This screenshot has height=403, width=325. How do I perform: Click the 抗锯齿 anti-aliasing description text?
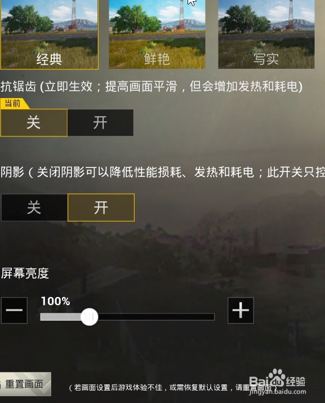click(152, 86)
